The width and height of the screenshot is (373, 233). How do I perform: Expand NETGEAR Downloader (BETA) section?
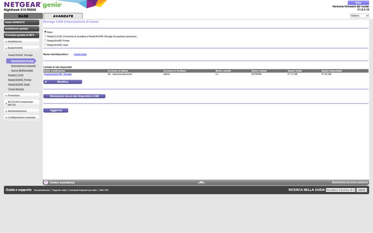tap(21, 103)
